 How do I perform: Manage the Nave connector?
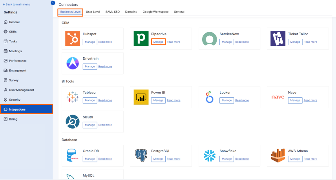point(295,100)
